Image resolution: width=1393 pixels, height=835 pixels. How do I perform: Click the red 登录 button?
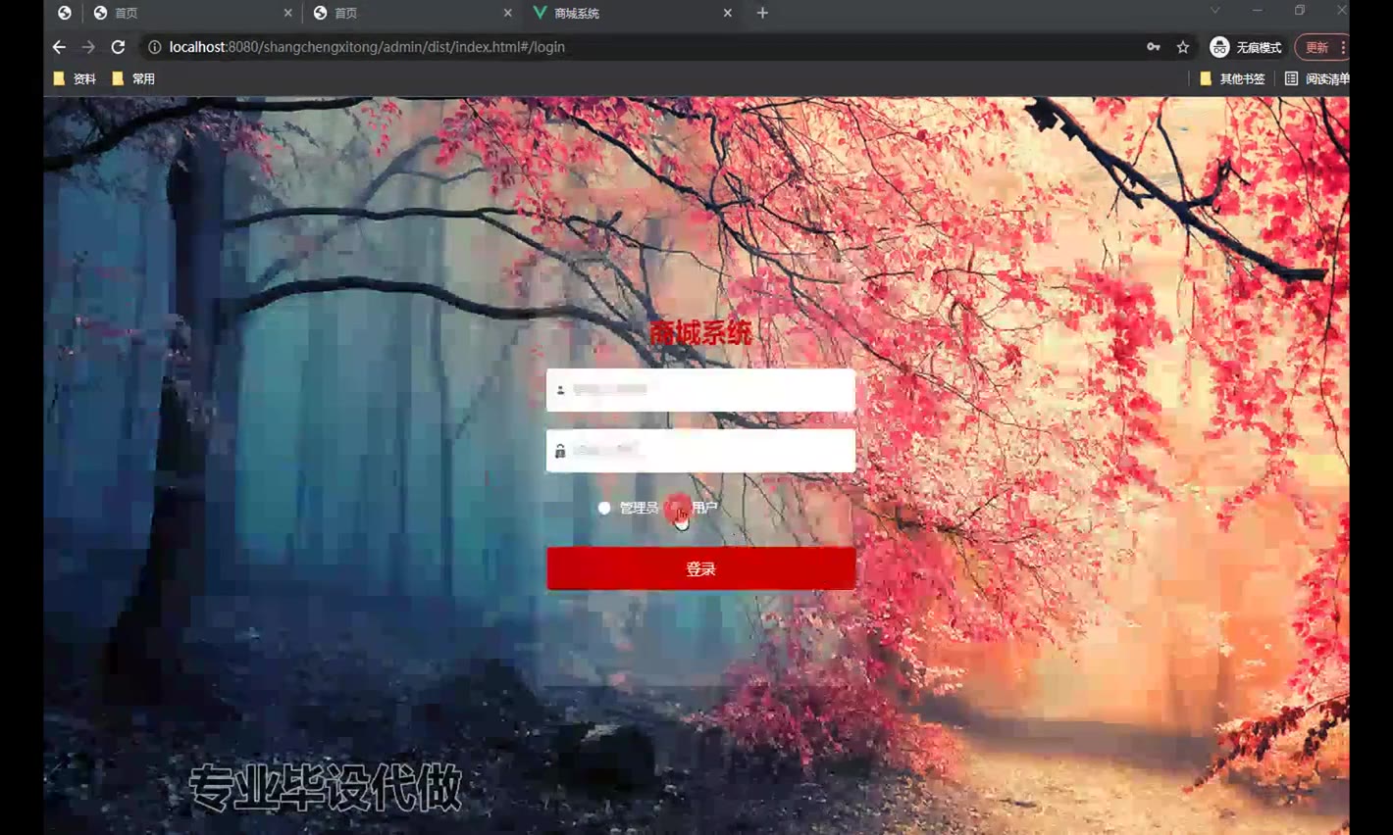tap(700, 568)
